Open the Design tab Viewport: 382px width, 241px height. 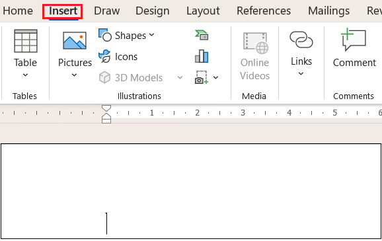click(152, 11)
